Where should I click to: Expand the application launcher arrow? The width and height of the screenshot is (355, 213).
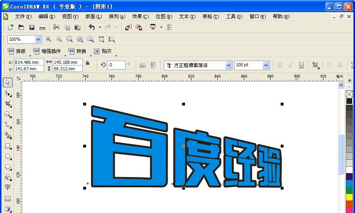coord(161,27)
